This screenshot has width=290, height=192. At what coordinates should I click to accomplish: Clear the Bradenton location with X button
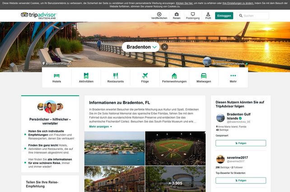point(164,47)
